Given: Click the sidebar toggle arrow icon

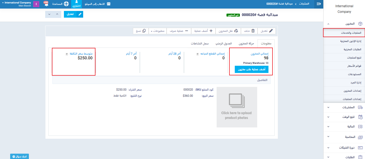Looking at the screenshot, I should 318,4.
